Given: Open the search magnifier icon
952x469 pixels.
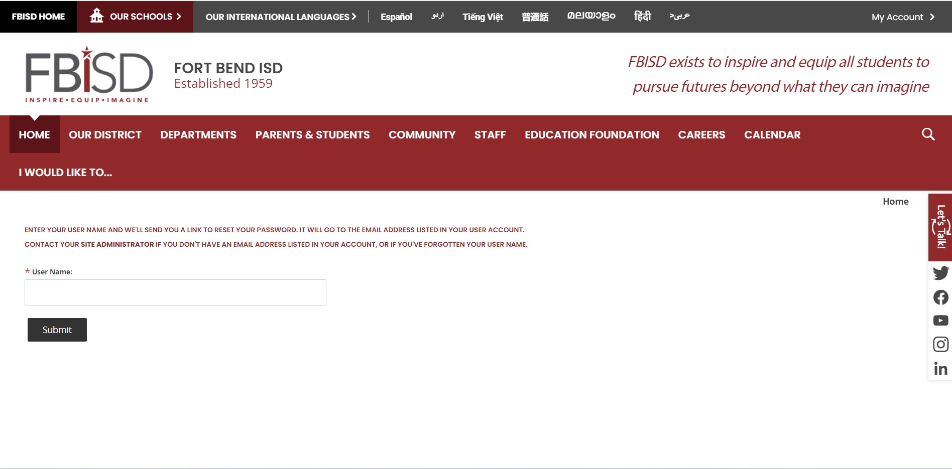Looking at the screenshot, I should (928, 134).
